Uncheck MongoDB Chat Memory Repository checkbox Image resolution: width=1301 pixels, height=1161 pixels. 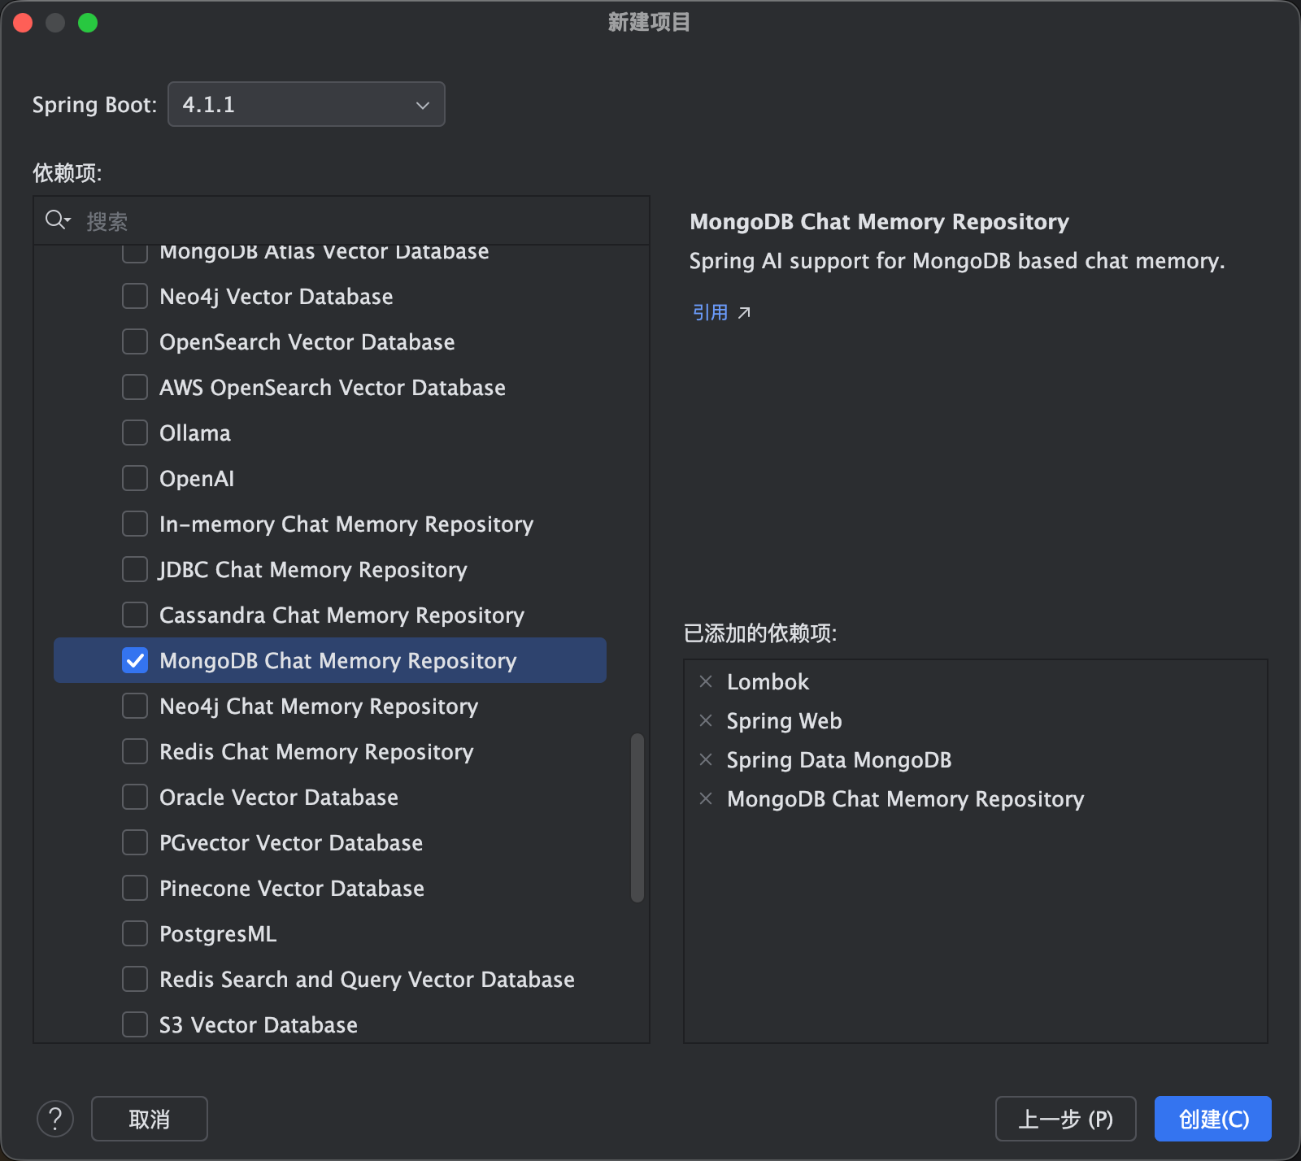[135, 660]
